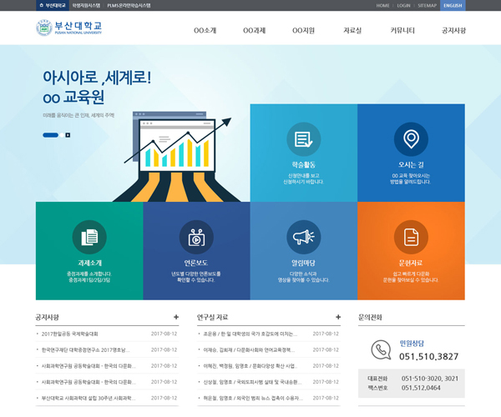Viewport: 501px width, 417px height.
Task: Select the 과제소개 book icon
Action: (x=89, y=237)
